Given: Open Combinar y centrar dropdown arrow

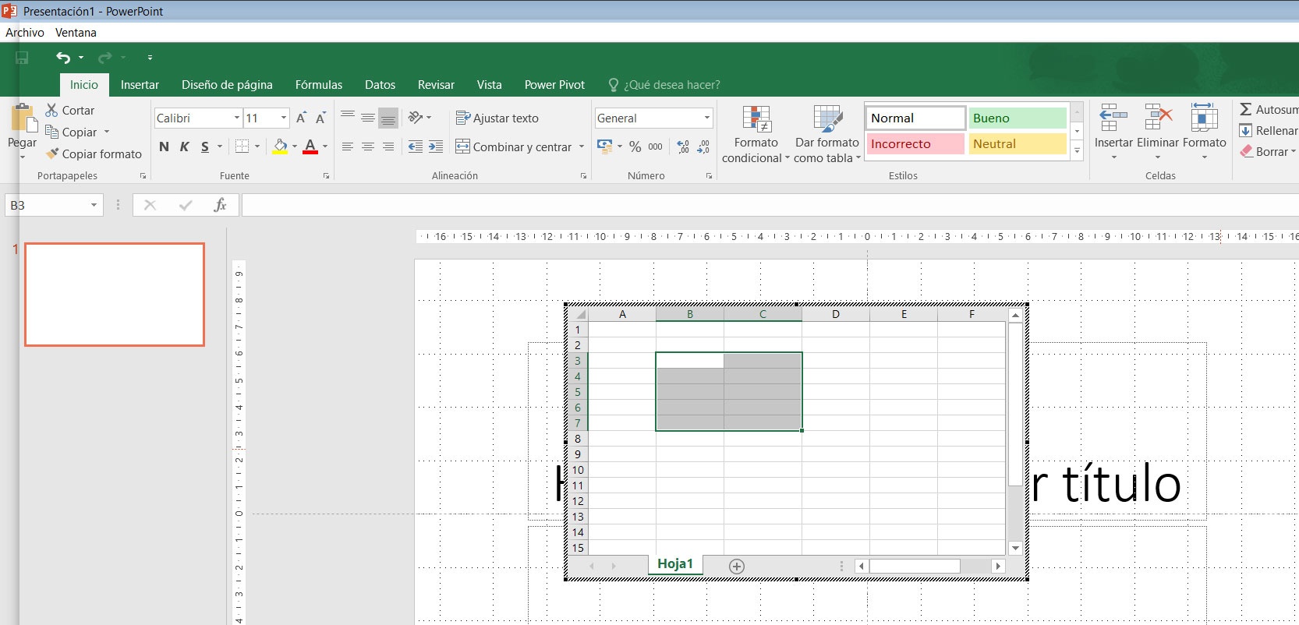Looking at the screenshot, I should click(582, 147).
